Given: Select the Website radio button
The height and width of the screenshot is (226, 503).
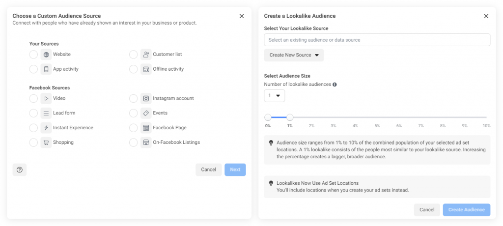Looking at the screenshot, I should 33,55.
